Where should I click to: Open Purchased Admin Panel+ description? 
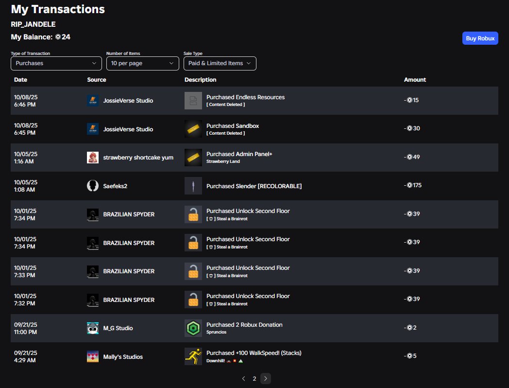click(239, 154)
